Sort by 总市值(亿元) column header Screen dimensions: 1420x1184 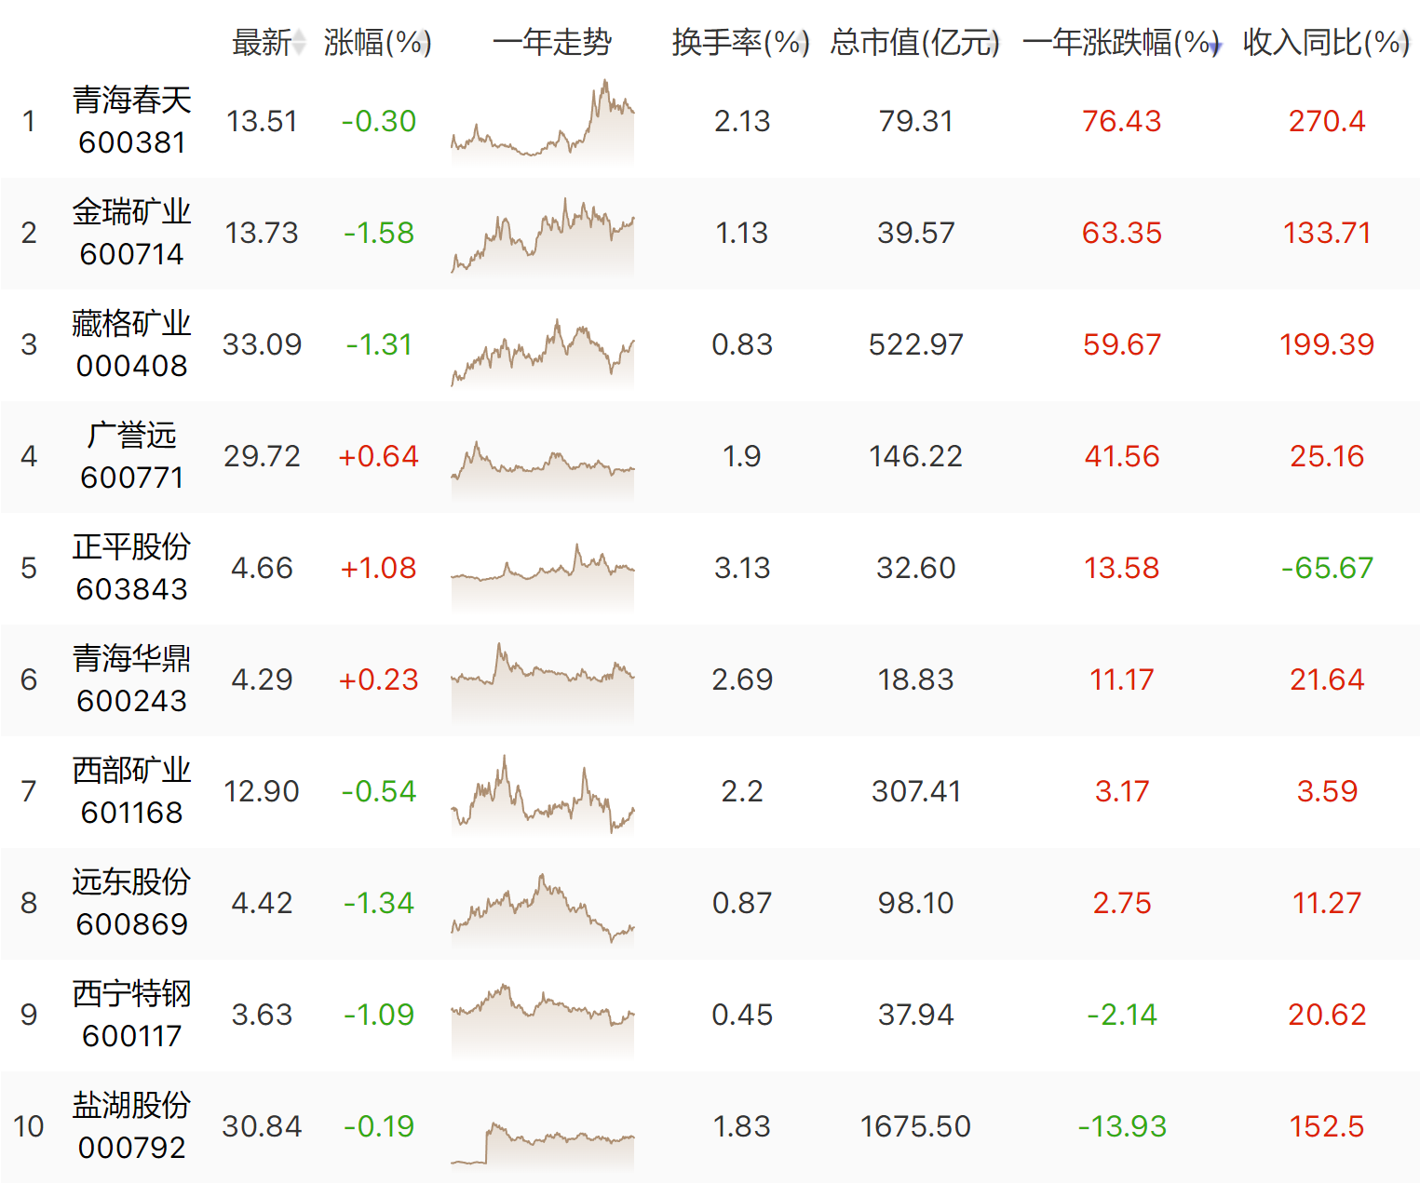pyautogui.click(x=915, y=43)
